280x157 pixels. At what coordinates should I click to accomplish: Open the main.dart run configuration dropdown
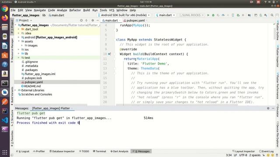pyautogui.click(x=165, y=15)
